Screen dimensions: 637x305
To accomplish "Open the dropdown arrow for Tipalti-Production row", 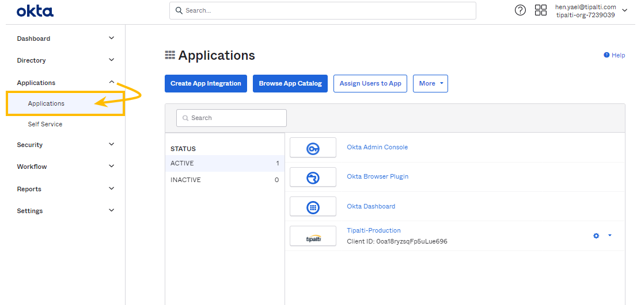I will pyautogui.click(x=610, y=235).
